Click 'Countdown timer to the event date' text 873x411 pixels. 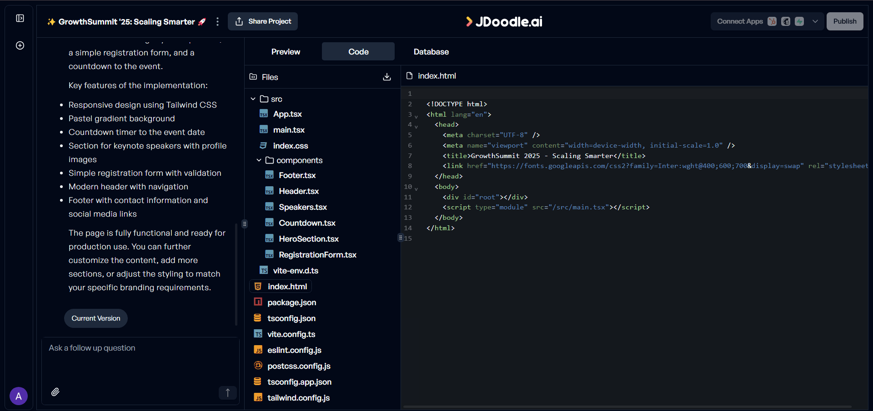[136, 132]
